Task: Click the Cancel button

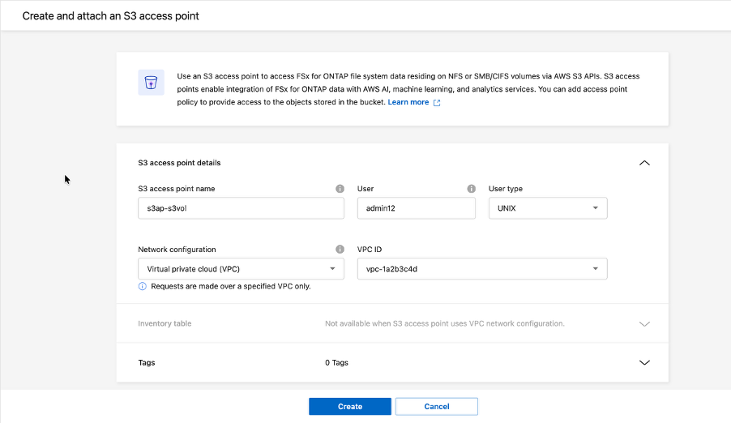Action: (x=437, y=407)
